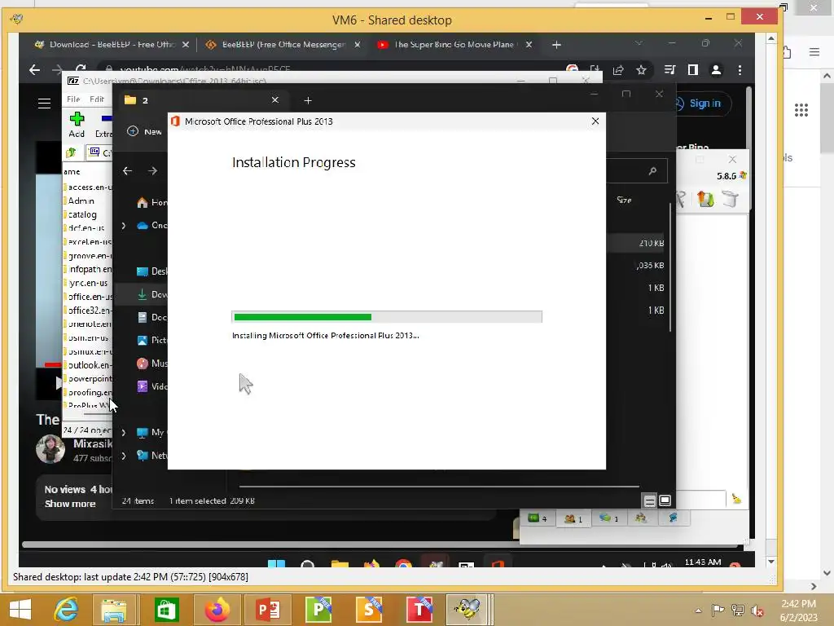Bookmark the page with Chrome star icon

point(642,70)
